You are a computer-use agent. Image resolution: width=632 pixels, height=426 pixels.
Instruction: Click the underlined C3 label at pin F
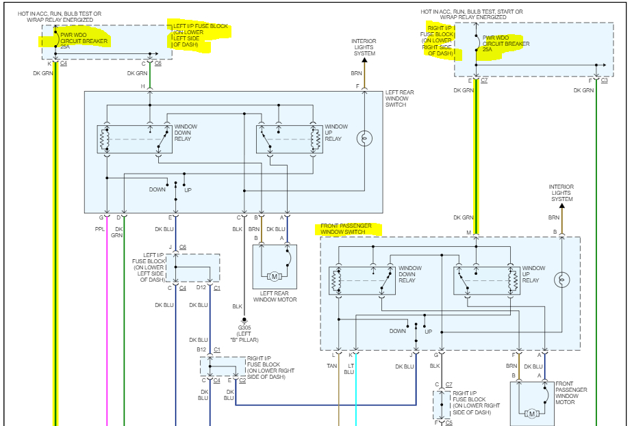[604, 81]
